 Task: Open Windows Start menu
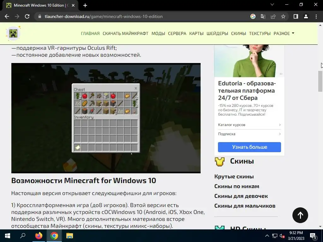[x=8, y=236]
